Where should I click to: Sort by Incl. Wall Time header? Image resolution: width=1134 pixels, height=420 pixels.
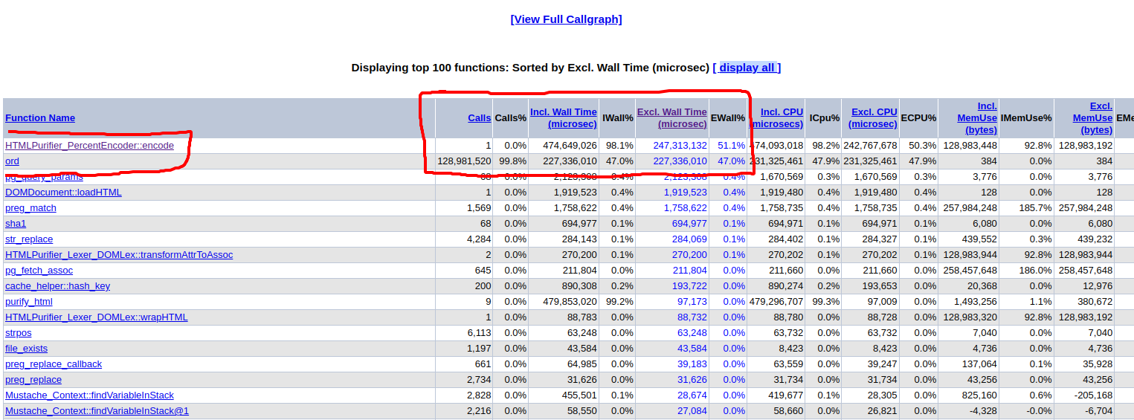[564, 118]
